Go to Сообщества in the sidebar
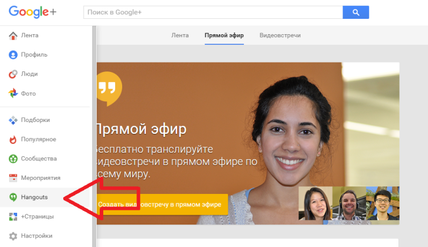The height and width of the screenshot is (247, 428). coord(39,159)
